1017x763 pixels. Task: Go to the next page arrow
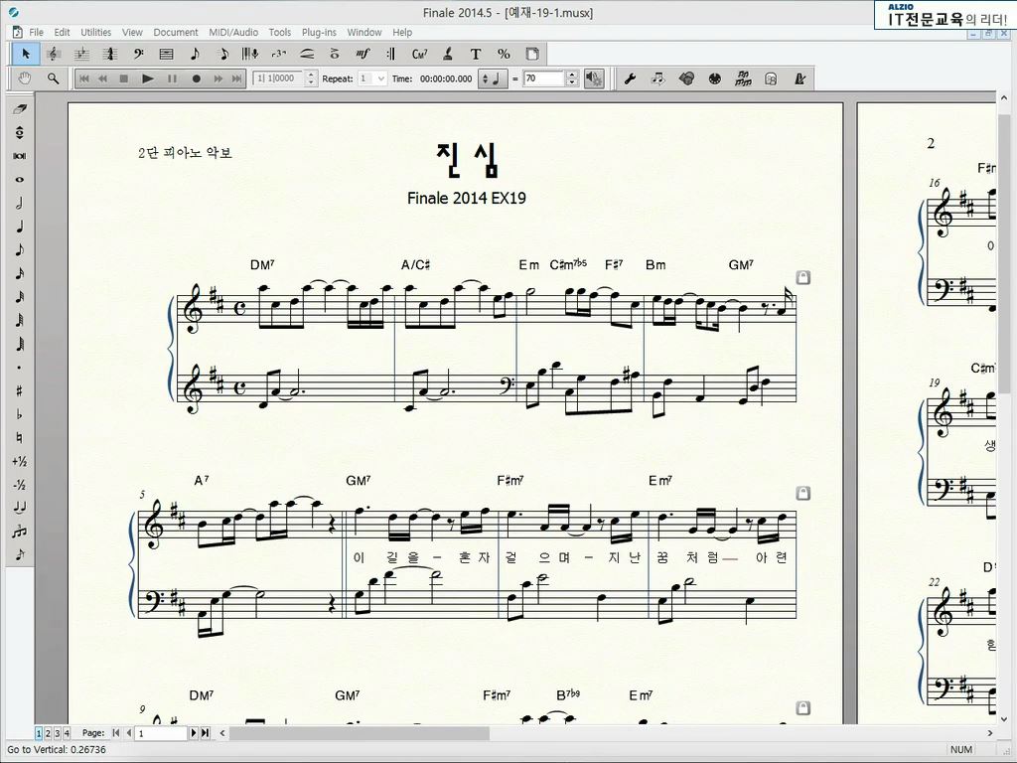pyautogui.click(x=194, y=733)
